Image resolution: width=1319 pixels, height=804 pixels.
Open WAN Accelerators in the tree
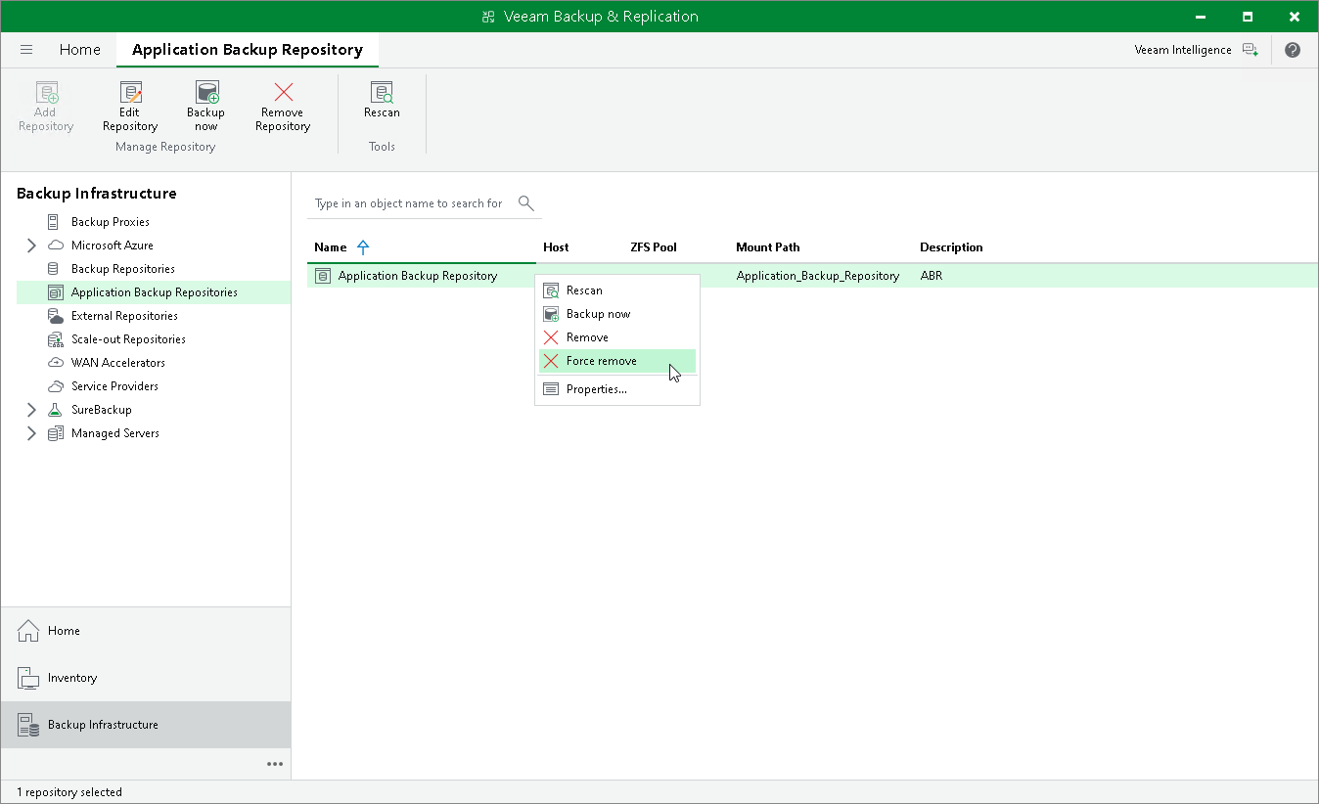[118, 363]
